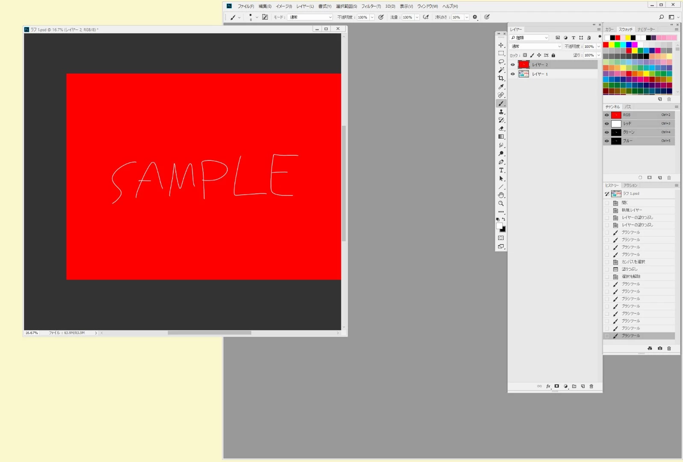
Task: Open the layer opacity dropdown arrow
Action: (599, 46)
